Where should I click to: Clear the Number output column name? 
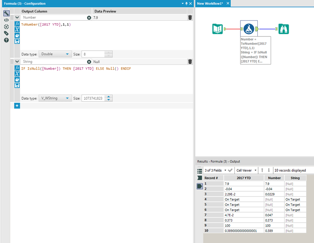click(x=89, y=18)
